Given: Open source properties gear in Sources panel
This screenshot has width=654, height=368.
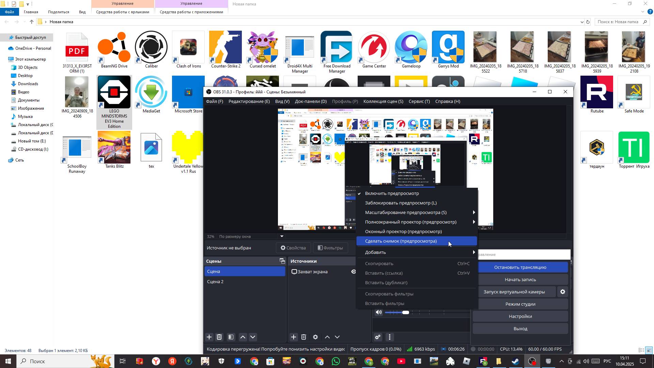Looking at the screenshot, I should 315,337.
